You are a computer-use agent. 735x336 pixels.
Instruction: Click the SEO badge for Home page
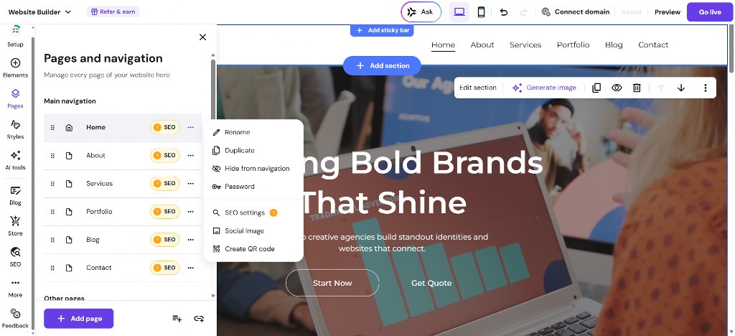[x=165, y=128]
